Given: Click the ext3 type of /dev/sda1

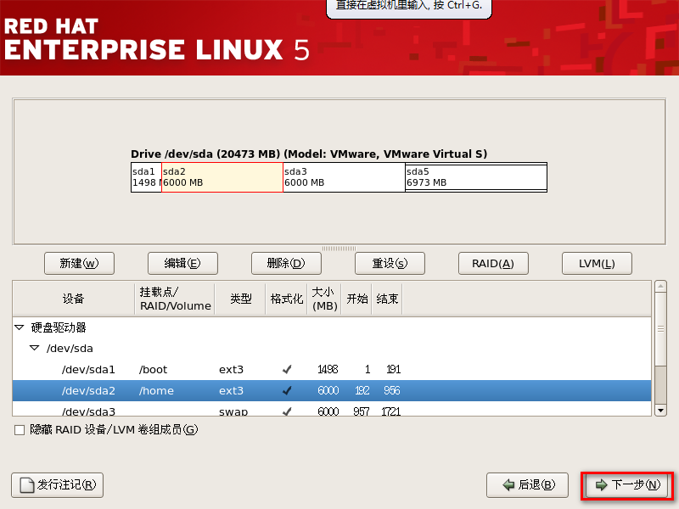Looking at the screenshot, I should (231, 370).
